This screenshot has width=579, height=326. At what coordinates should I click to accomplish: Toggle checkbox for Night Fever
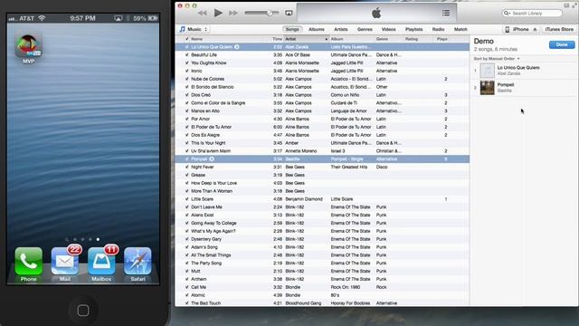[x=187, y=167]
